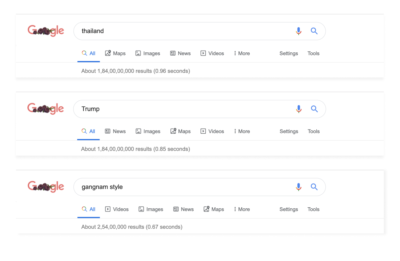Open Settings under the Trump search
This screenshot has height=261, width=400.
pyautogui.click(x=289, y=131)
